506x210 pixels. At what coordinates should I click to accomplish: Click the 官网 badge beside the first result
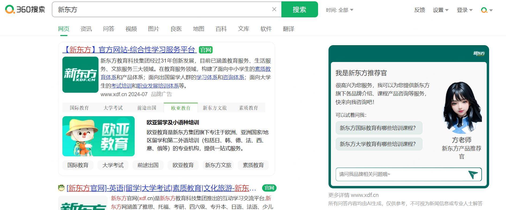(206, 50)
